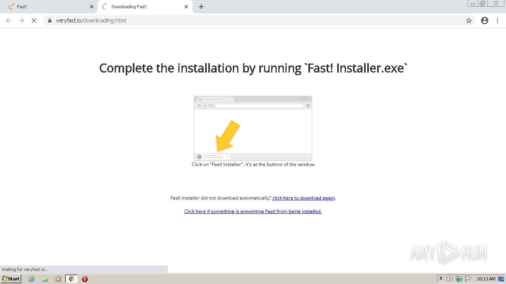Open the volume control in tray
Viewport: 506px width, 284px height.
[449, 279]
